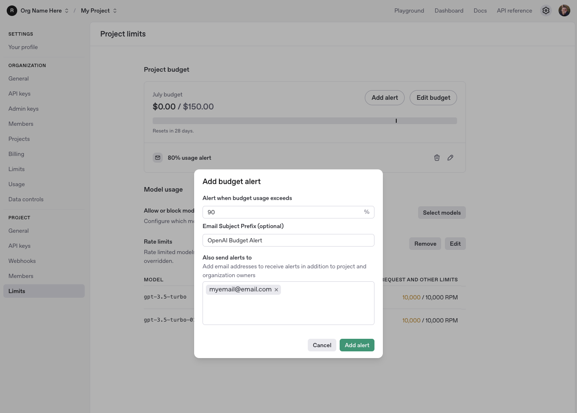Screen dimensions: 577x413
Task: Click the envelope icon beside usage alert
Action: [x=158, y=158]
